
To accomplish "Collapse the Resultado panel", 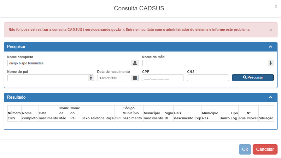I will coord(270,97).
